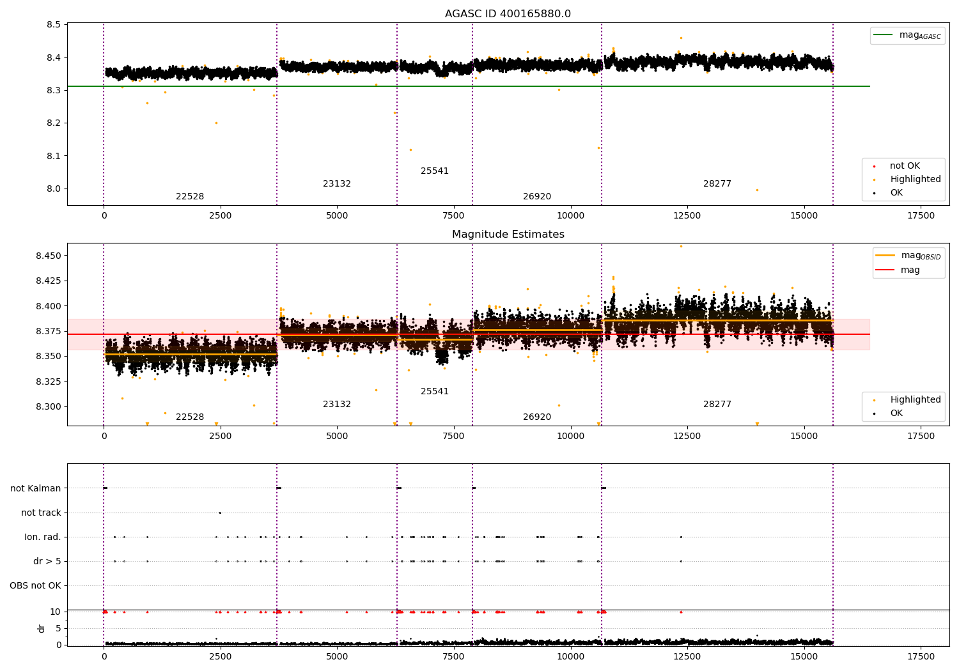Viewport: 959px width, 671px height.
Task: Click label 28277 in Magnitude Estimates plot
Action: [717, 405]
